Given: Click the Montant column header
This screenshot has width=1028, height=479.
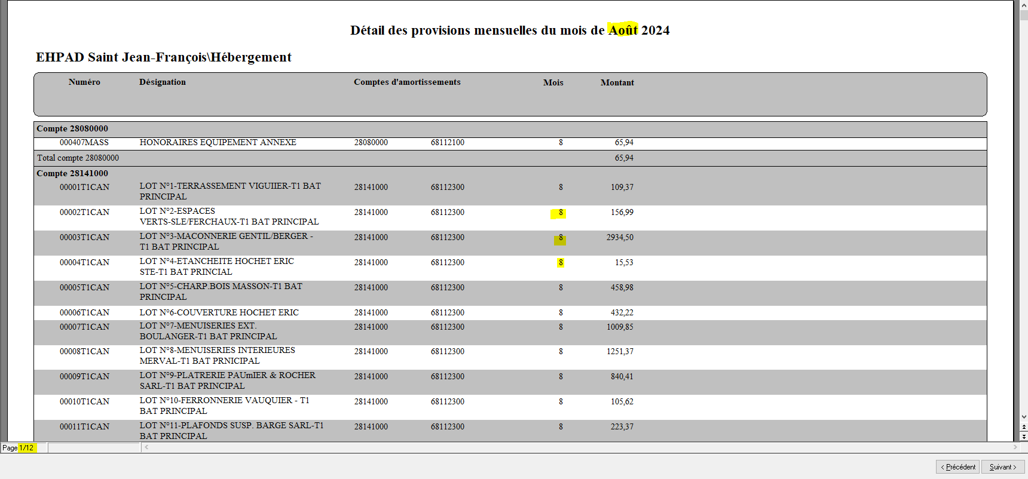Looking at the screenshot, I should tap(617, 83).
